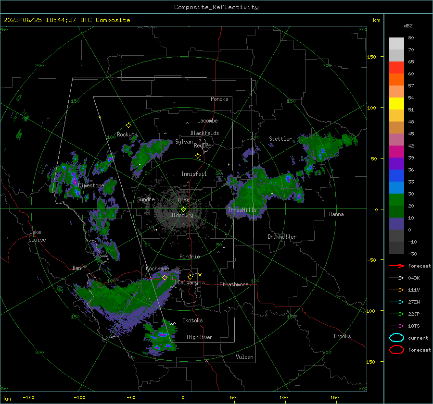
Task: Click the green 22JP arrow icon
Action: pos(396,314)
